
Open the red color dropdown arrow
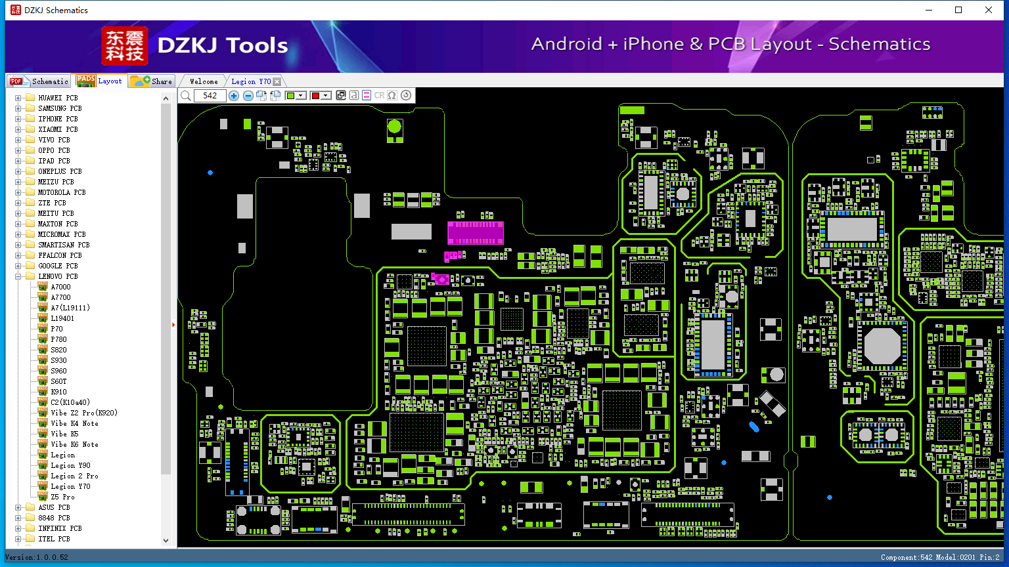click(x=326, y=96)
